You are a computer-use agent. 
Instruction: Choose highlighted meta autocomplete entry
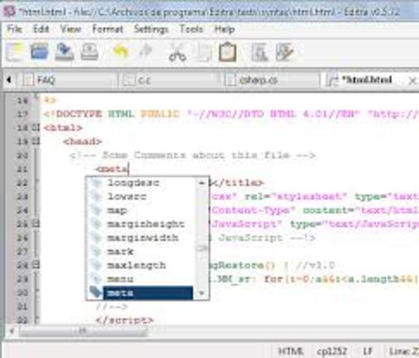point(148,293)
